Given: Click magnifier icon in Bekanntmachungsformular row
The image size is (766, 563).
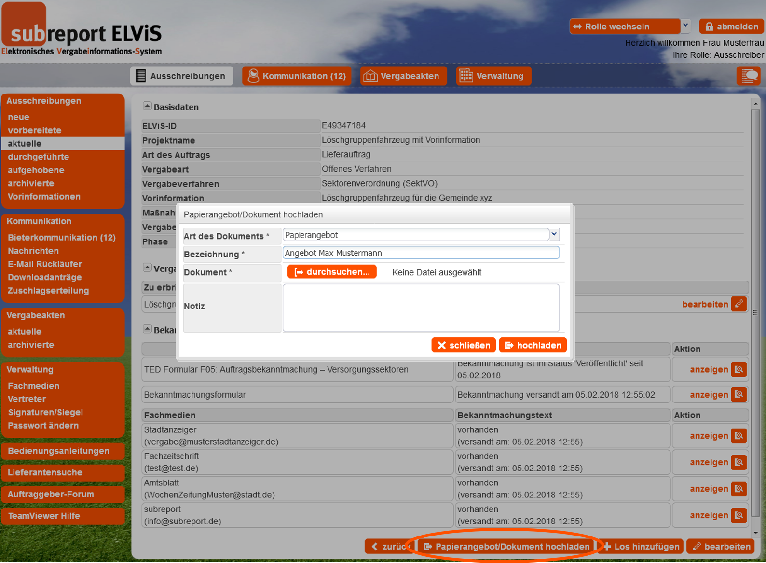Looking at the screenshot, I should (x=739, y=395).
